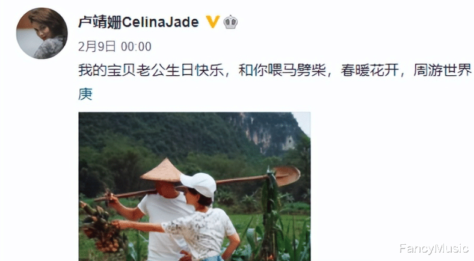The width and height of the screenshot is (474, 261).
Task: Click the crown membership badge icon
Action: click(x=230, y=22)
